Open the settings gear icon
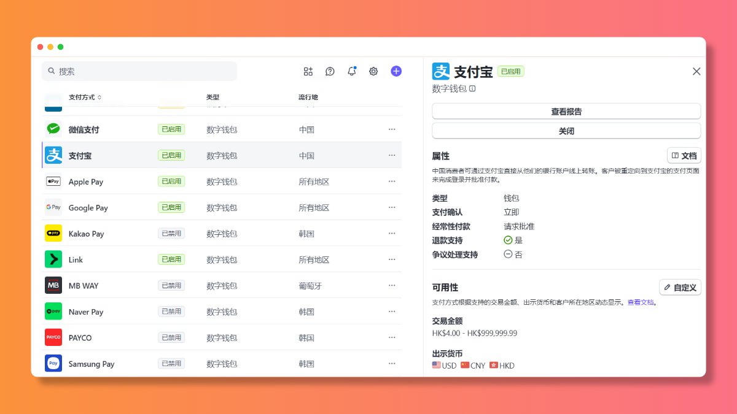This screenshot has height=414, width=737. tap(373, 71)
